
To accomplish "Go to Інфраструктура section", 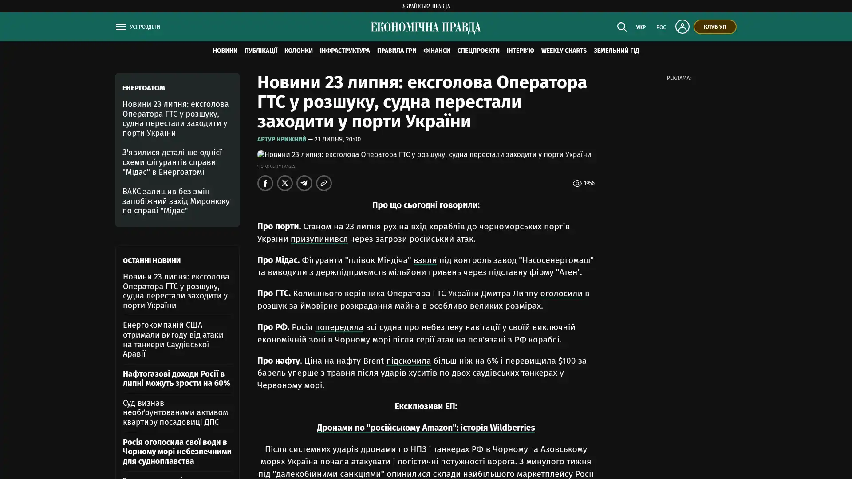I will (345, 51).
